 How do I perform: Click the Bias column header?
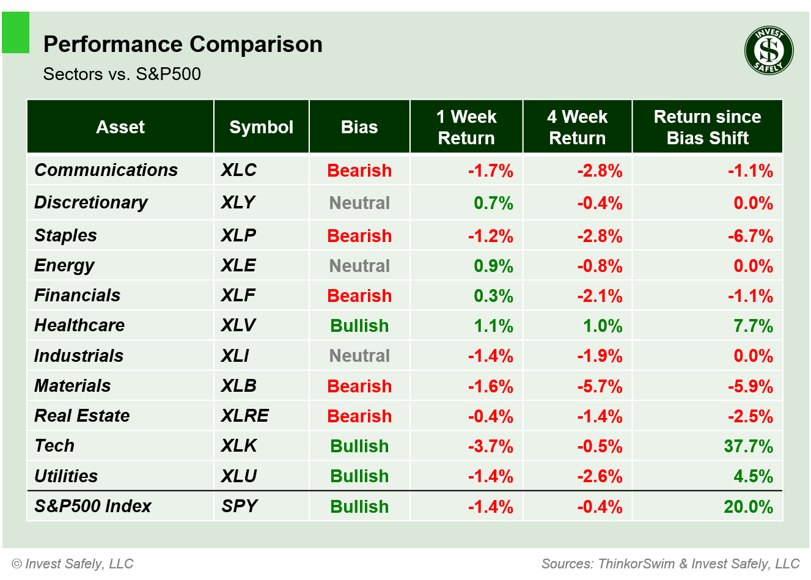[x=359, y=127]
